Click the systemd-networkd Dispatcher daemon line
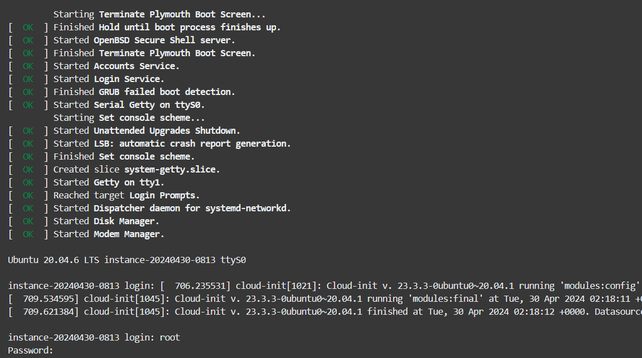 tap(172, 208)
